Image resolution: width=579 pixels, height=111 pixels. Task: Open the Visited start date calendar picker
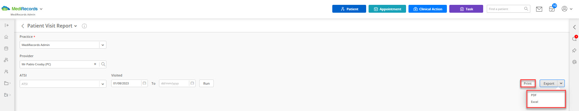(145, 83)
